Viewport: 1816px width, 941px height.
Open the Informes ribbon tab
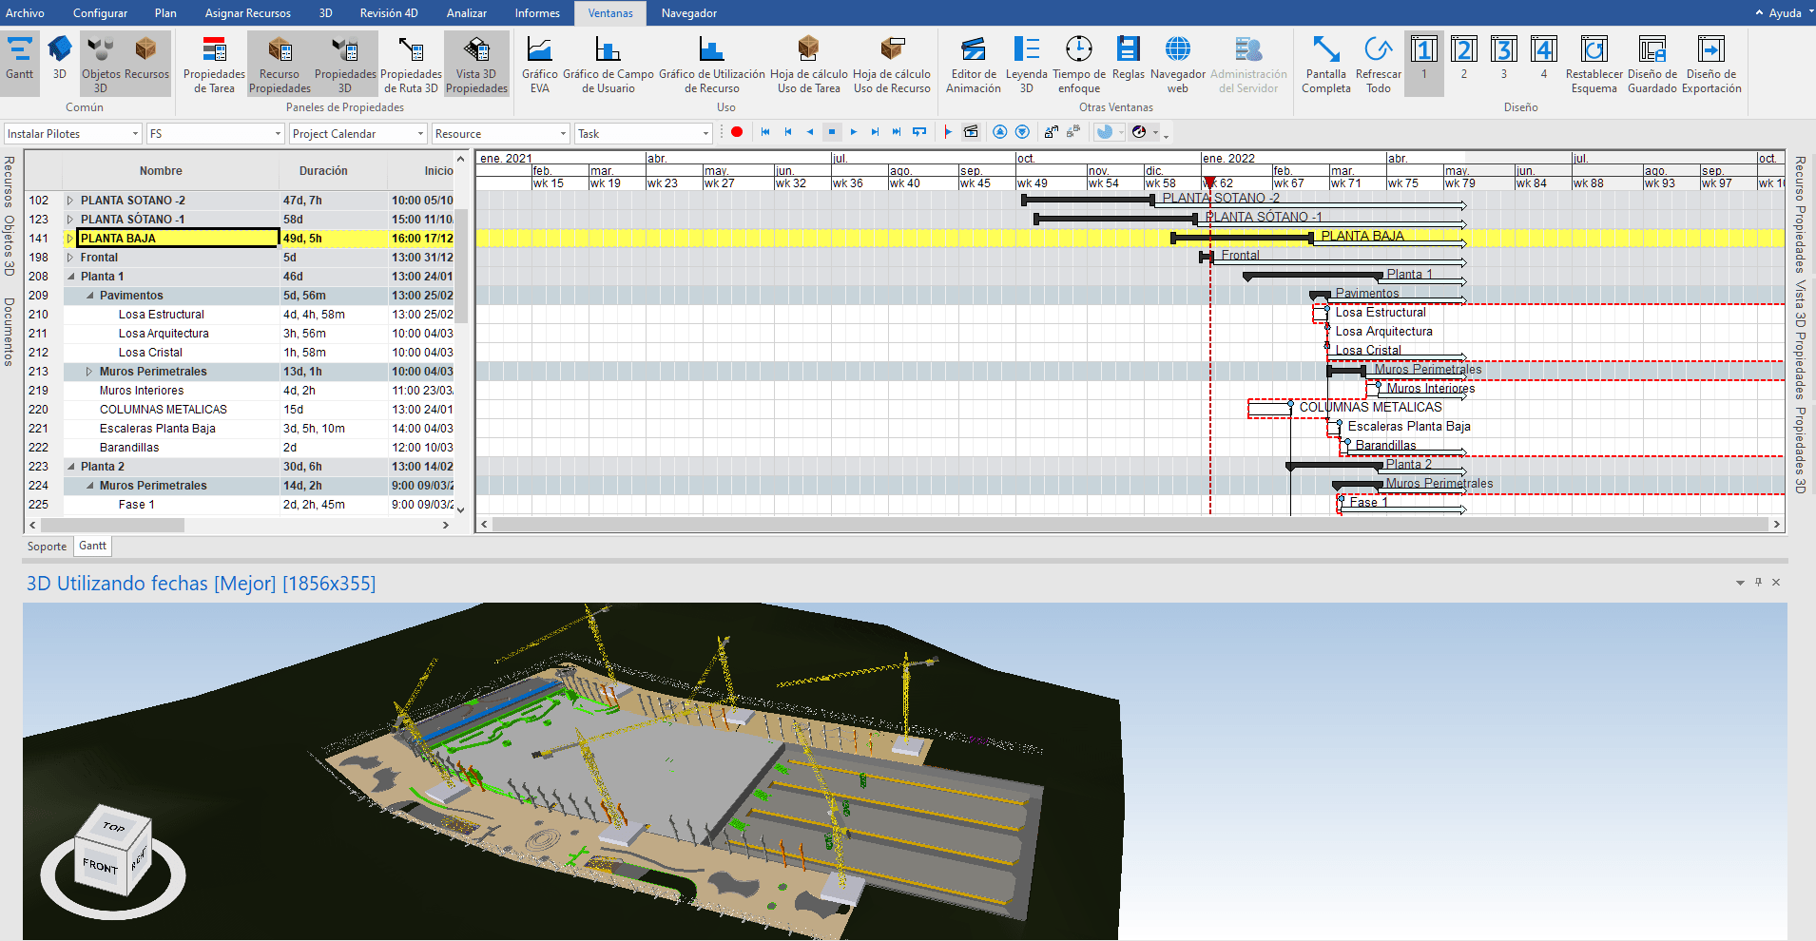537,13
